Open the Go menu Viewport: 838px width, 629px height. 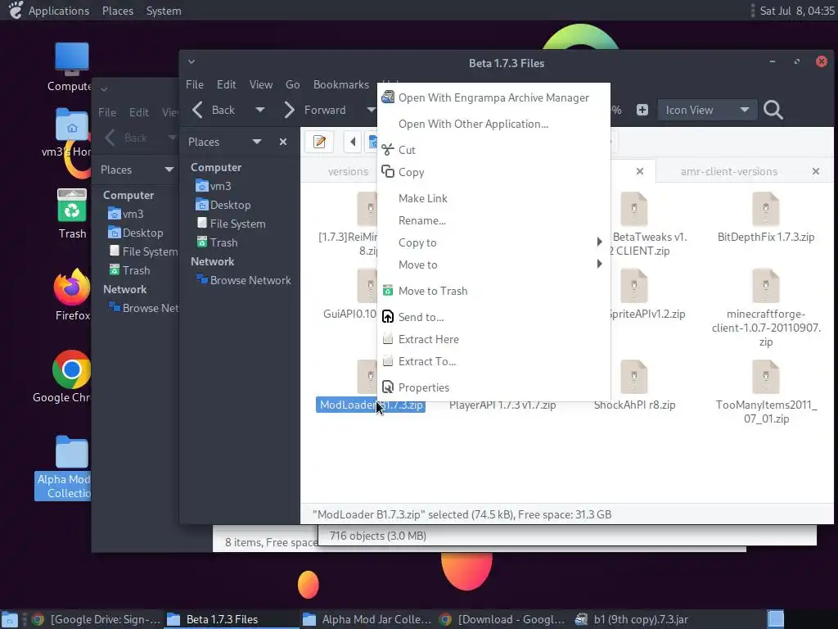coord(292,84)
